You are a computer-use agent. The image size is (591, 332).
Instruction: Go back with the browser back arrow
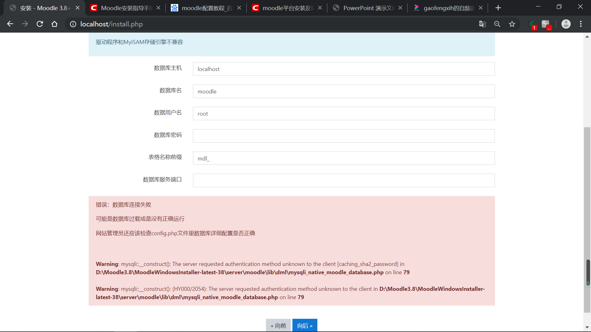pos(10,24)
